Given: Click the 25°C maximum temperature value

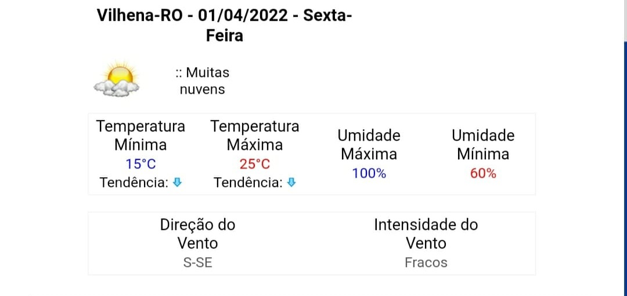Looking at the screenshot, I should (255, 164).
